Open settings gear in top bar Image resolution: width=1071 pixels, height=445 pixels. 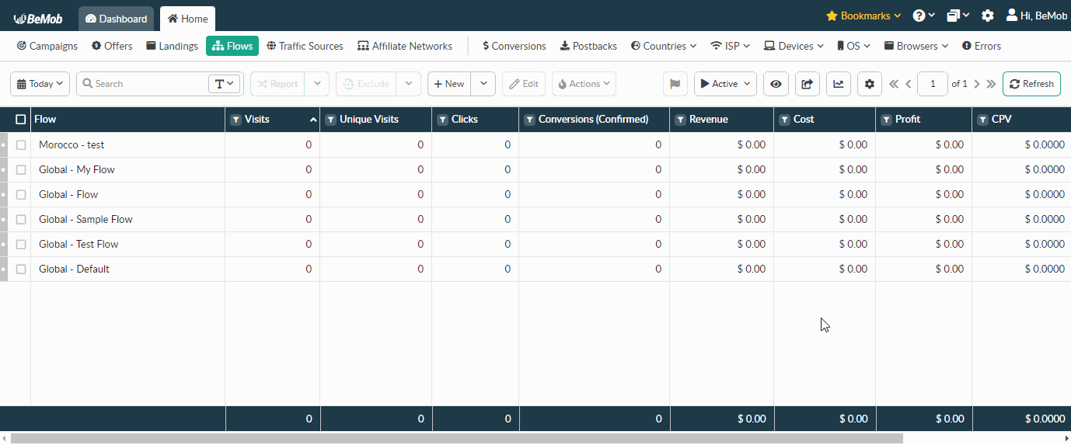click(x=987, y=16)
